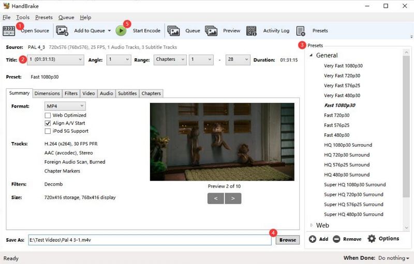Open the Queue icon in toolbar
Viewport: 414px width, 264px height.
tap(174, 30)
